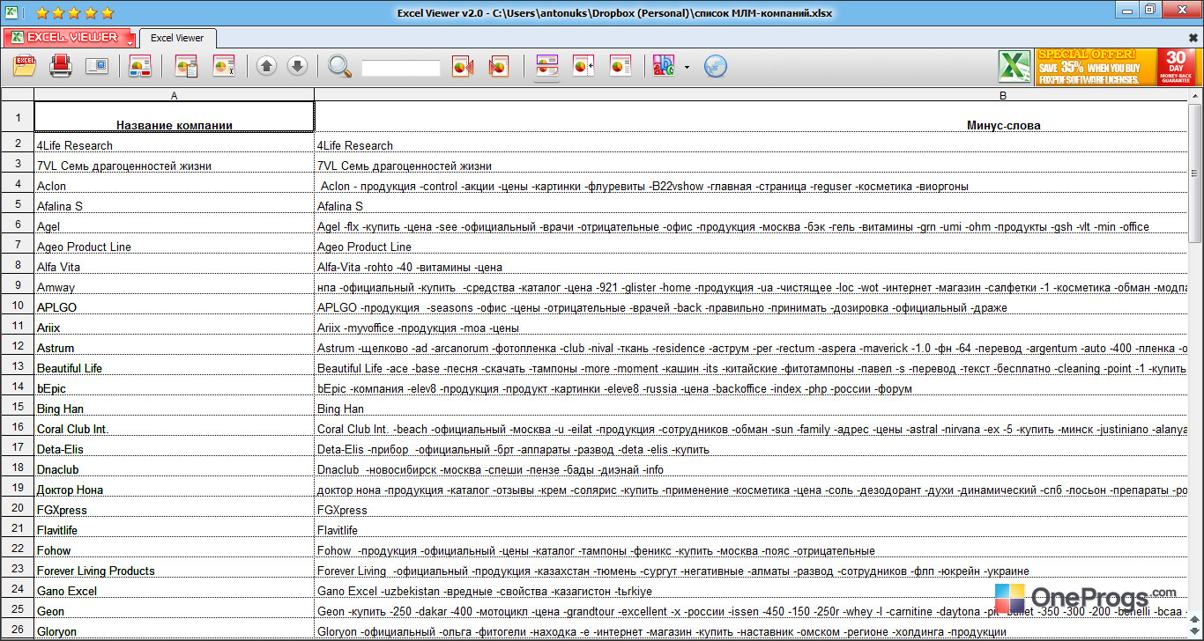This screenshot has width=1204, height=641.
Task: Select the cell 'Deta-Elis -прибор' in column B
Action: coord(750,447)
